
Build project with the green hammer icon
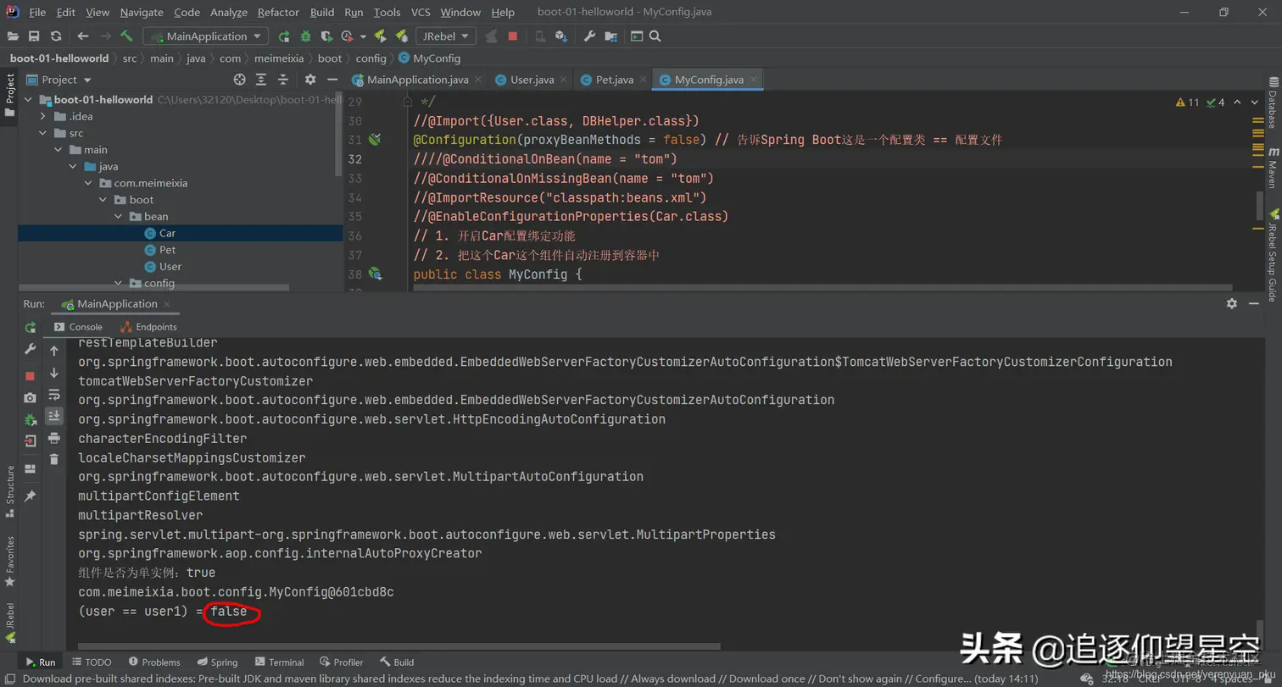click(x=126, y=36)
